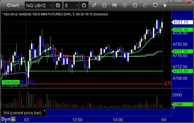Close the Vol (current price bar) tab
The width and height of the screenshot is (194, 123).
click(45, 110)
